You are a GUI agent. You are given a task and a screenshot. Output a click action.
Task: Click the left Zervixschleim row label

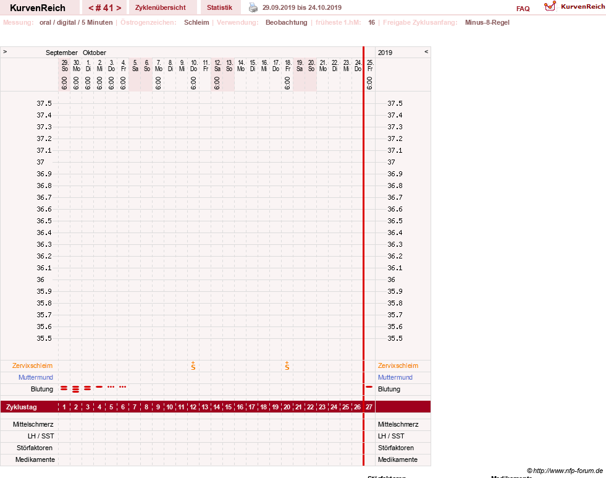(33, 365)
